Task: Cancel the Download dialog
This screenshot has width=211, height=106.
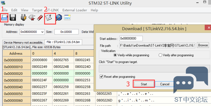Action: point(165,84)
